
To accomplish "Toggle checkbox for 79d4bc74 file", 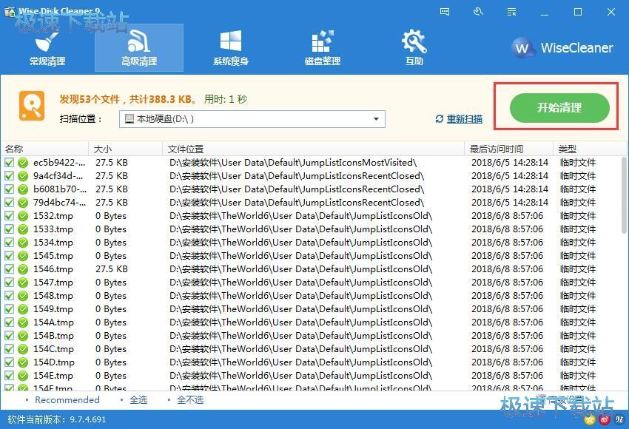I will [x=9, y=203].
